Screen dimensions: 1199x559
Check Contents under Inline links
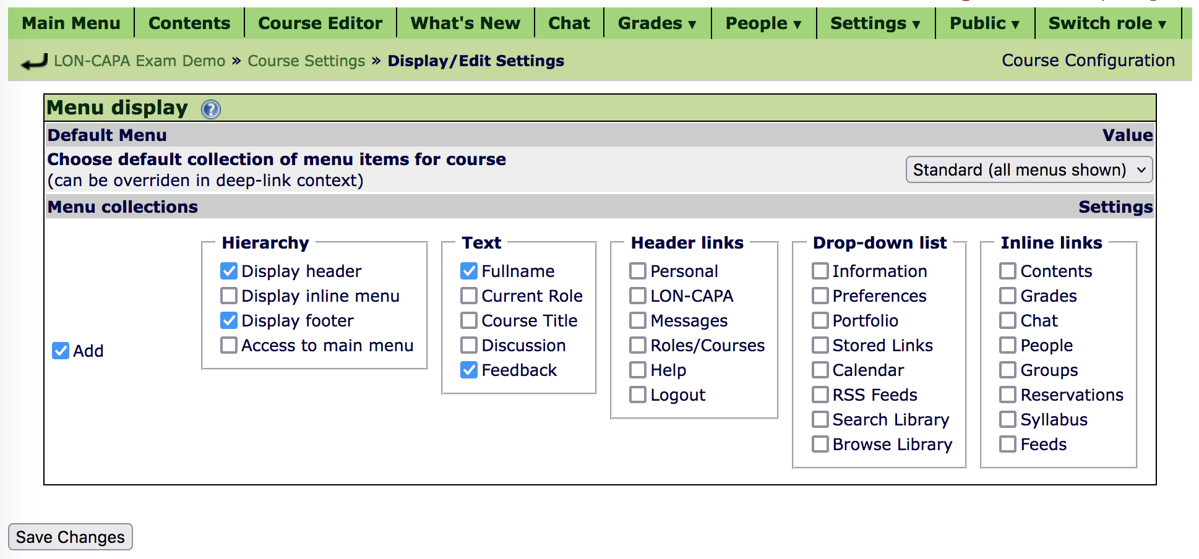(x=1008, y=271)
